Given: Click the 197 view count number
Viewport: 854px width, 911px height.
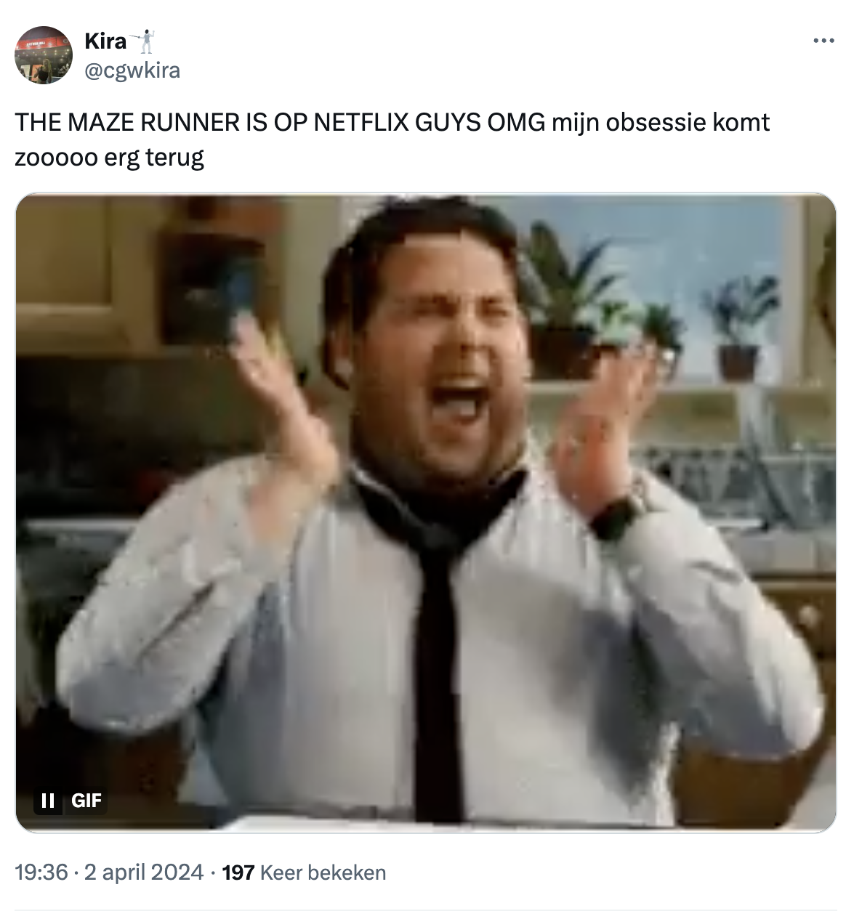Looking at the screenshot, I should pyautogui.click(x=238, y=872).
